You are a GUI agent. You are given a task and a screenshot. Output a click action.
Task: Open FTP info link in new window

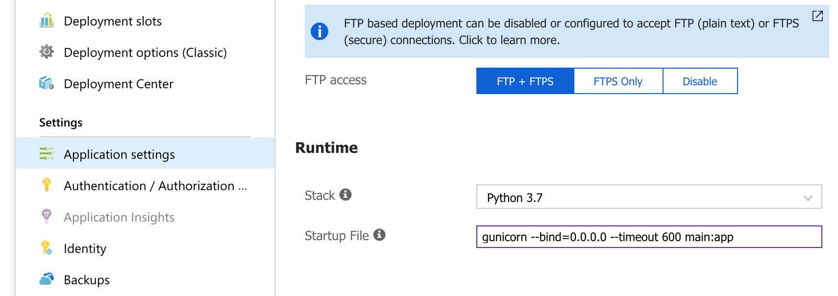pos(817,16)
